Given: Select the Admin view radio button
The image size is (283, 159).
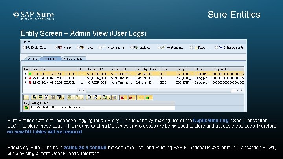Looking at the screenshot, I should tap(56, 48).
